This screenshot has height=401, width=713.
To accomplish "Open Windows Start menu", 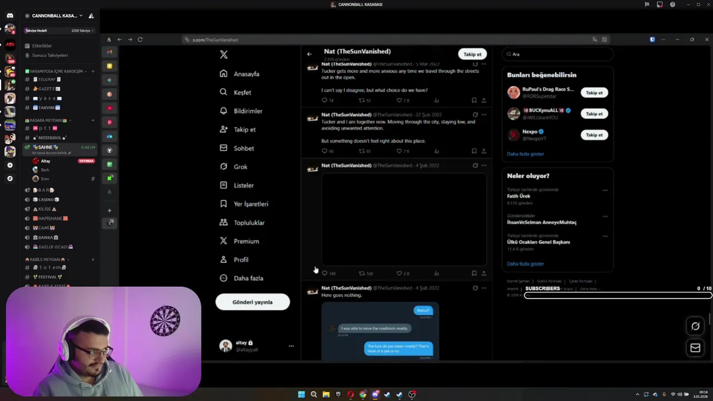I will click(301, 394).
